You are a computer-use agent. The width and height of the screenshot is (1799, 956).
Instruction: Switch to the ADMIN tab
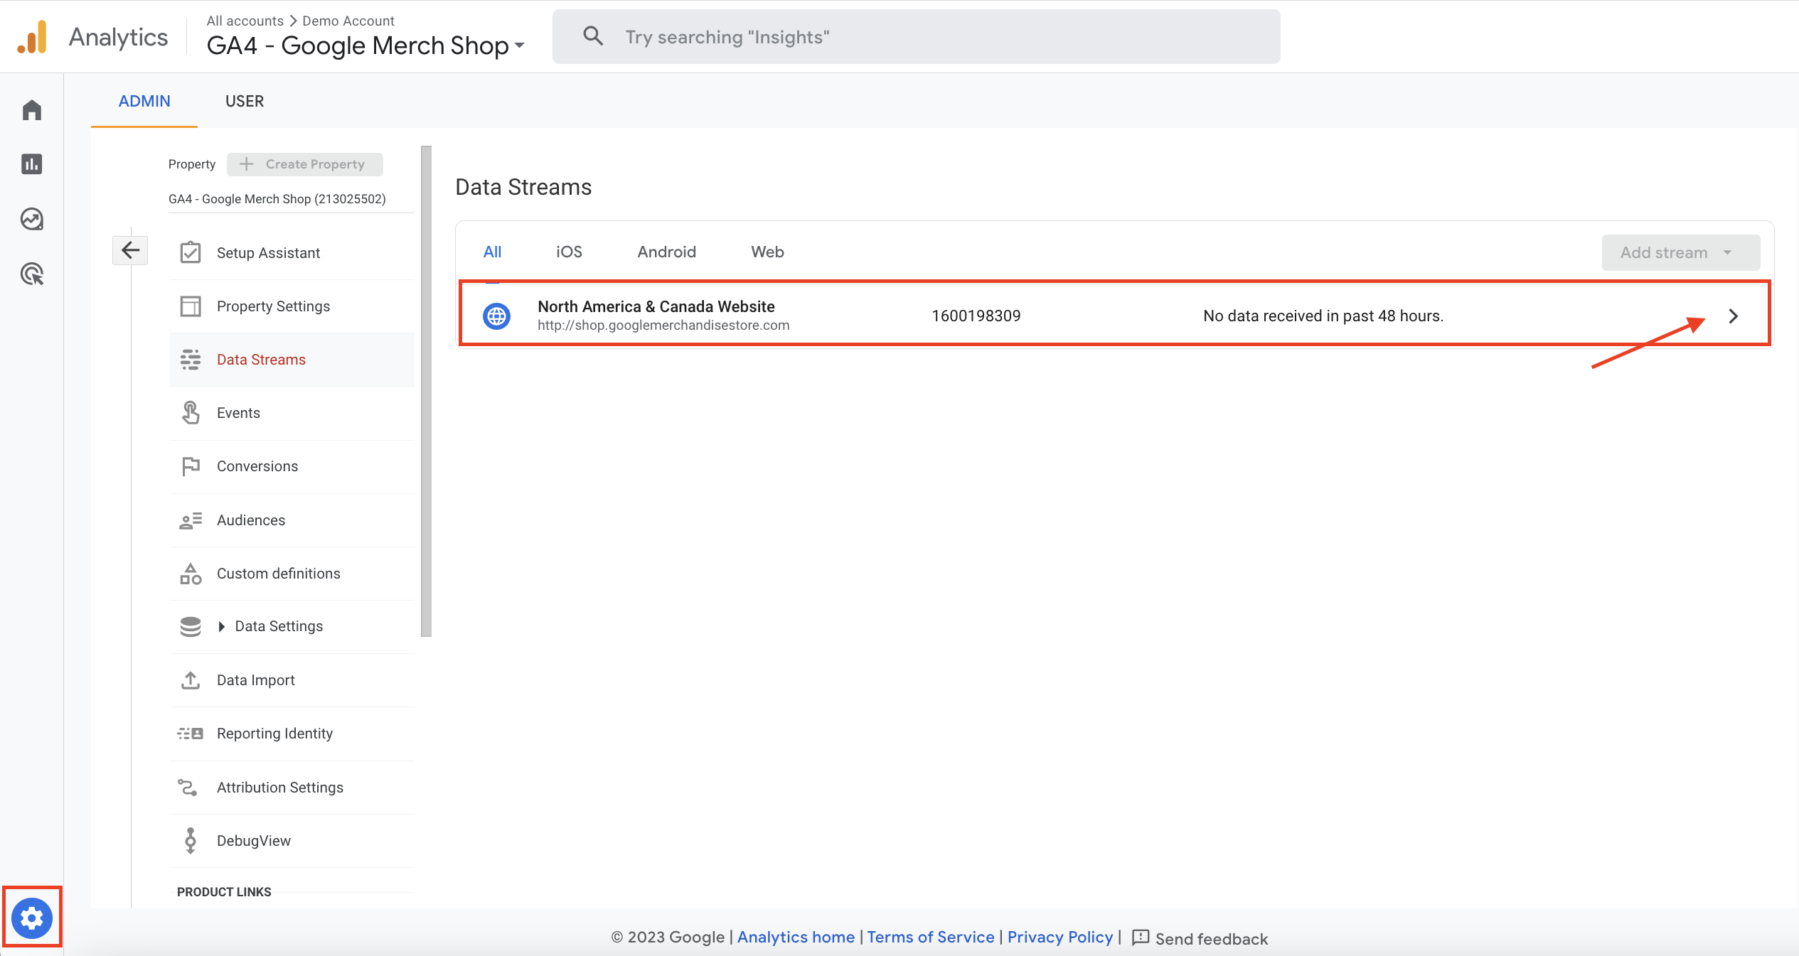tap(144, 101)
